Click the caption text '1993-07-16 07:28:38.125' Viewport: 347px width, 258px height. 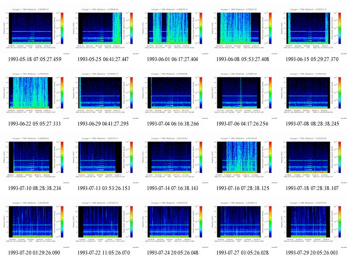(242, 188)
